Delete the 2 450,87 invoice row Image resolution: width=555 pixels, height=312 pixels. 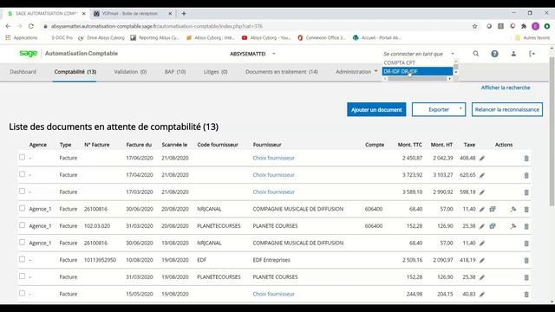(x=526, y=158)
